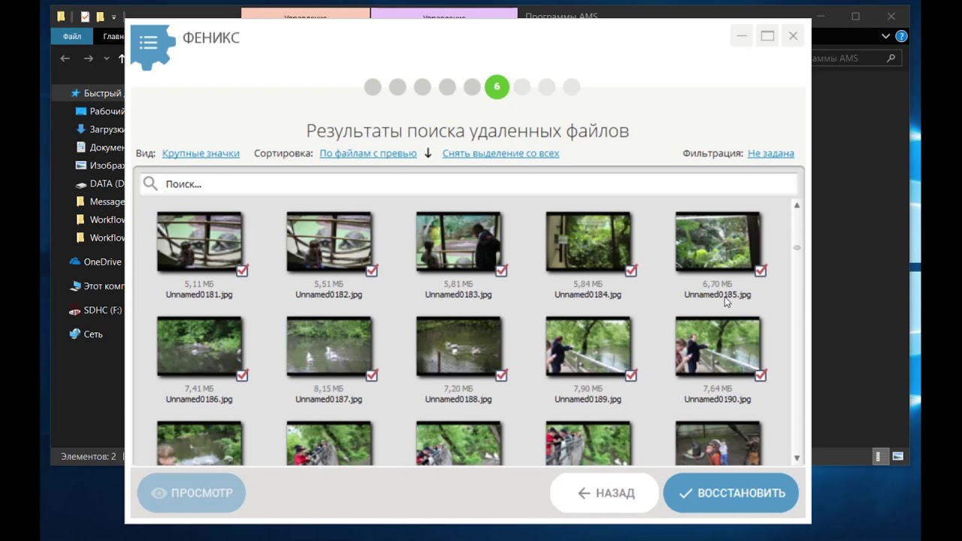Image resolution: width=962 pixels, height=541 pixels.
Task: Click the НАЗАД button
Action: (605, 493)
